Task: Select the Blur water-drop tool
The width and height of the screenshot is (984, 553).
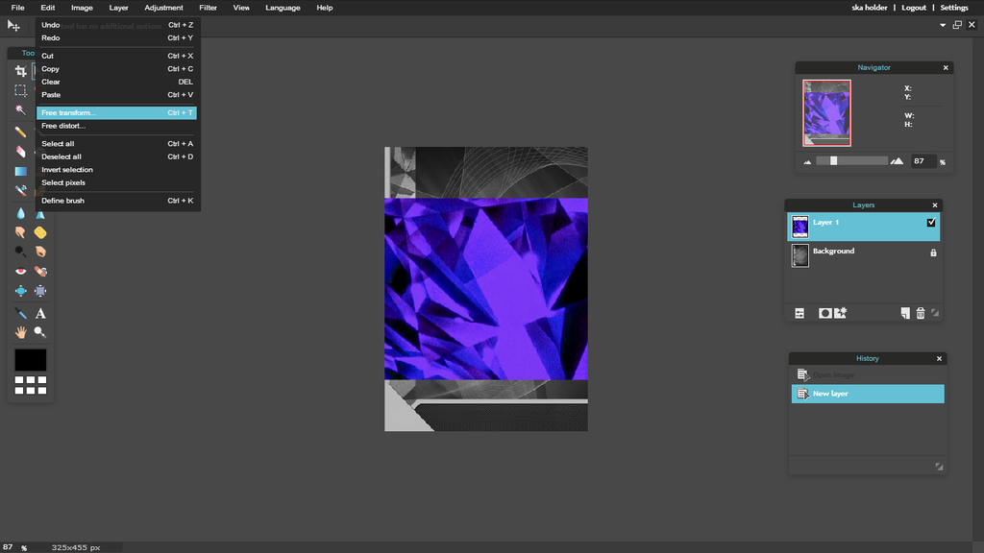Action: (x=21, y=214)
